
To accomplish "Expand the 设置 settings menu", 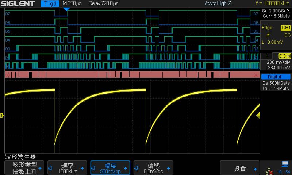I will (x=240, y=168).
